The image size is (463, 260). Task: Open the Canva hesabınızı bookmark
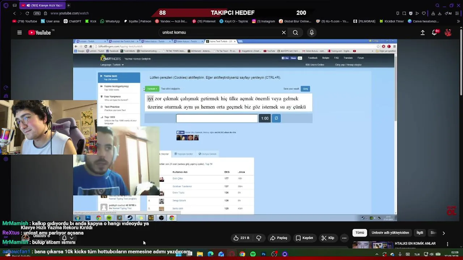423,21
